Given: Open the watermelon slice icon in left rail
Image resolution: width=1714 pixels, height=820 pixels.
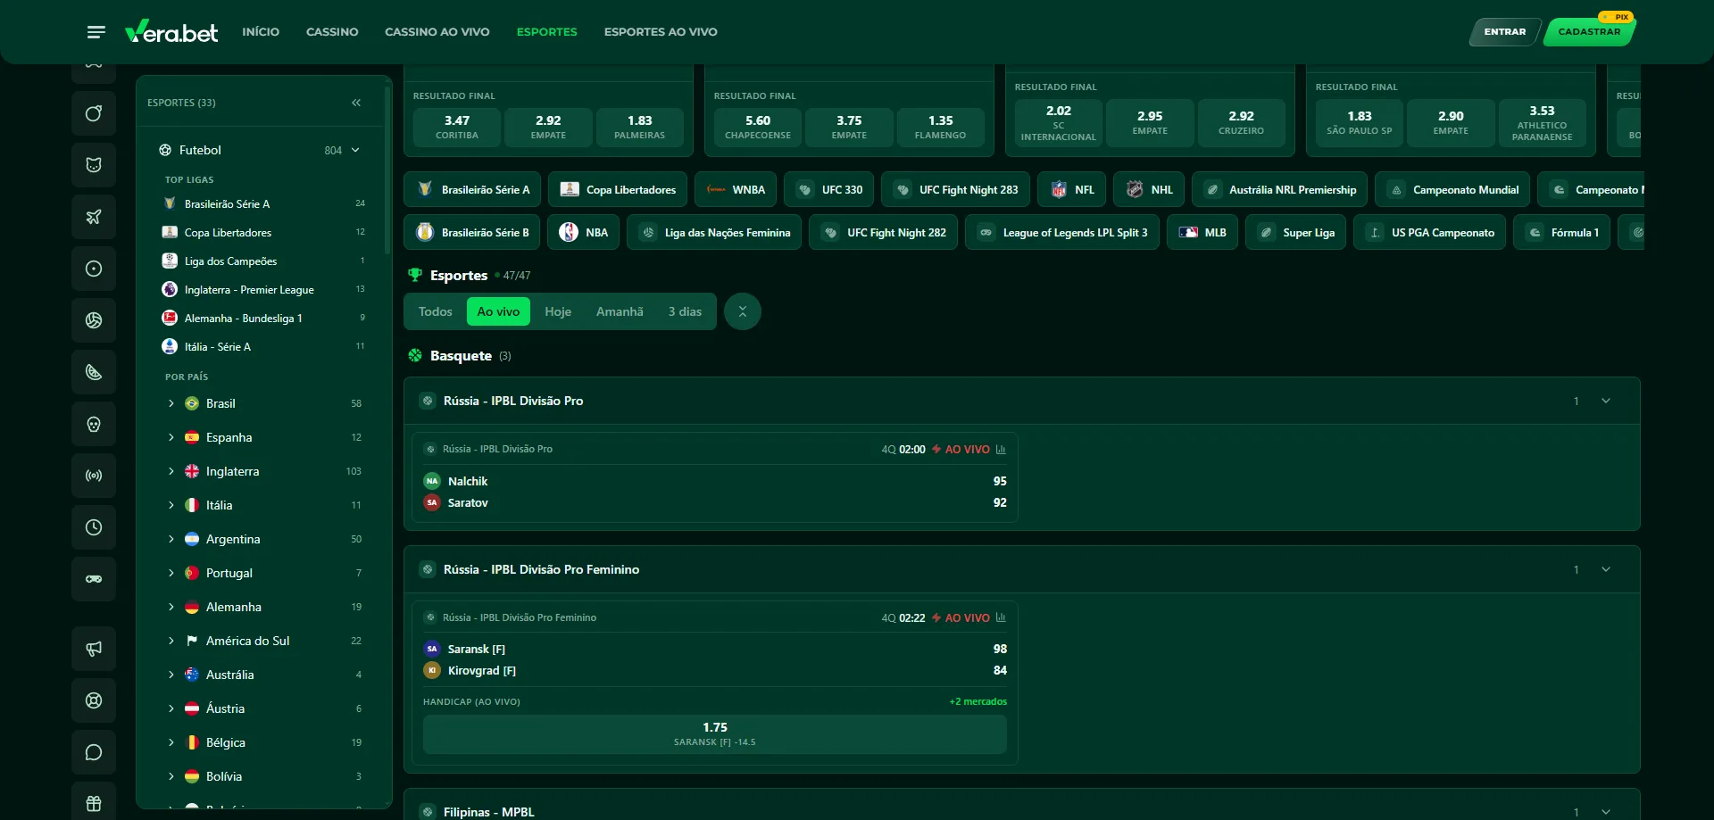Looking at the screenshot, I should pos(94,372).
